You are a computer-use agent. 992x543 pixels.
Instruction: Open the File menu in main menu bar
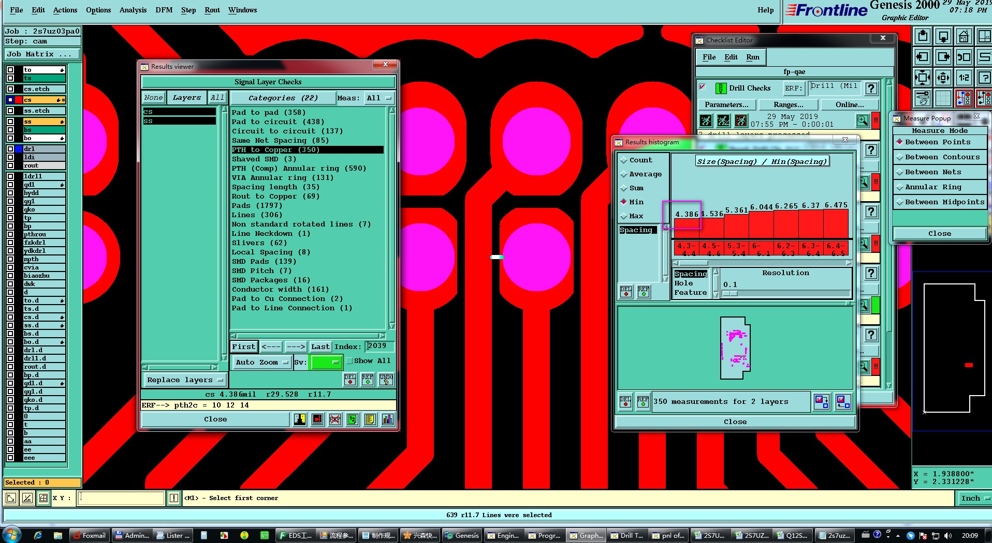[x=17, y=10]
